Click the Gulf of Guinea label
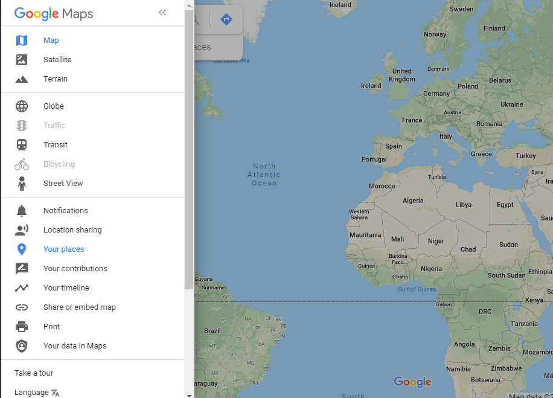553x398 pixels. click(x=417, y=289)
